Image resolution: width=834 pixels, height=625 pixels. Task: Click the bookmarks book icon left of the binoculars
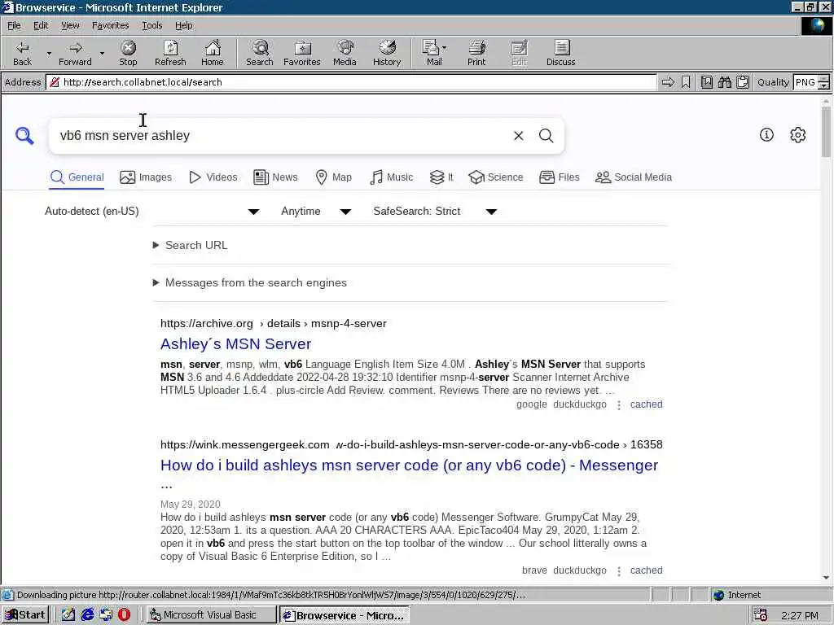[x=707, y=82]
